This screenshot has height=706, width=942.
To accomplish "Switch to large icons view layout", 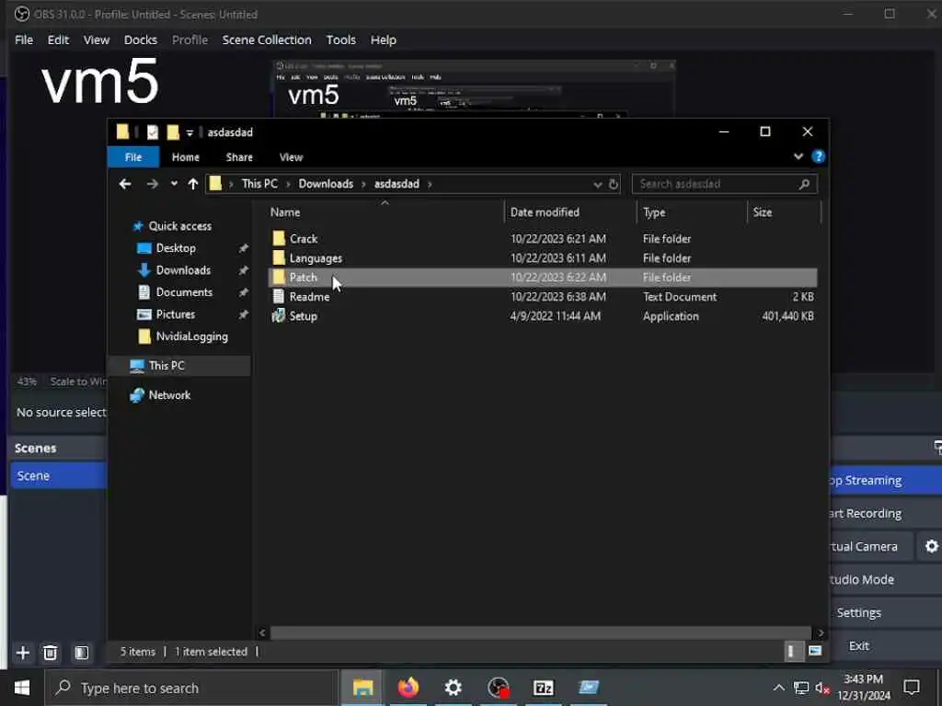I will click(815, 652).
